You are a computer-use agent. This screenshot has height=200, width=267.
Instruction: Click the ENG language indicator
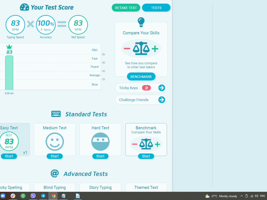262,196
